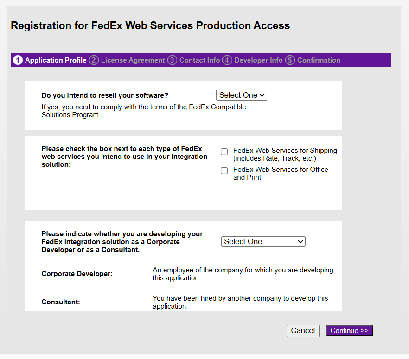Click the FedEx Web Services for Shipping label

285,155
